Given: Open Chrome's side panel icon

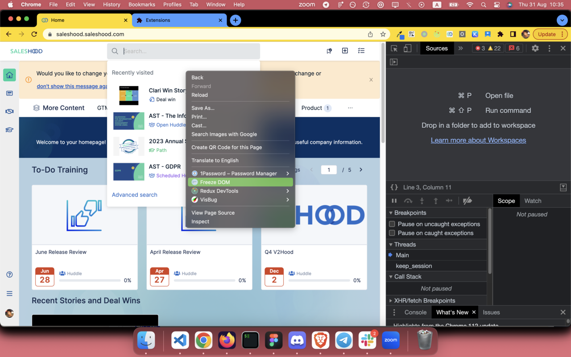Looking at the screenshot, I should click(513, 34).
